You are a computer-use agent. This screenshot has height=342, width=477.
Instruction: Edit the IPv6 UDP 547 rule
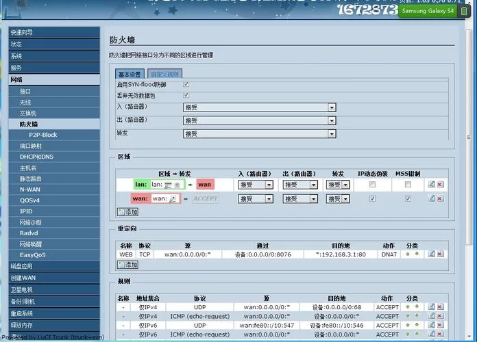coord(431,325)
